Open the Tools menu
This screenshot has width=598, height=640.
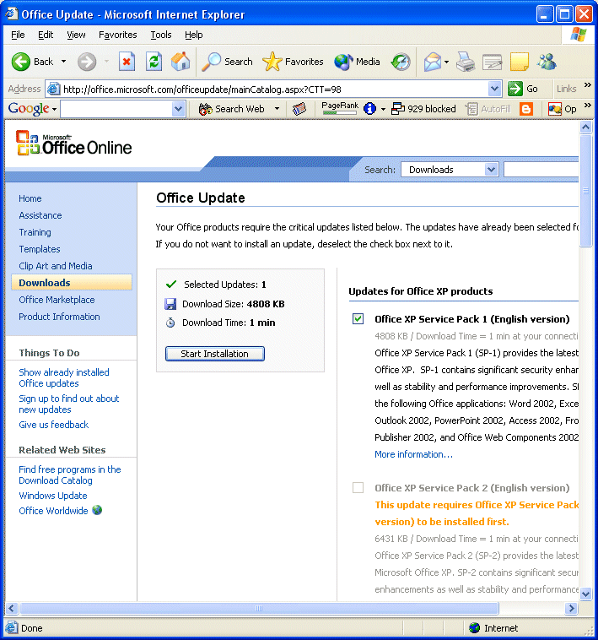(161, 35)
